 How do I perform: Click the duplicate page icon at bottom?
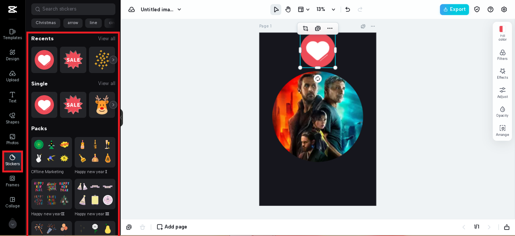point(129,227)
